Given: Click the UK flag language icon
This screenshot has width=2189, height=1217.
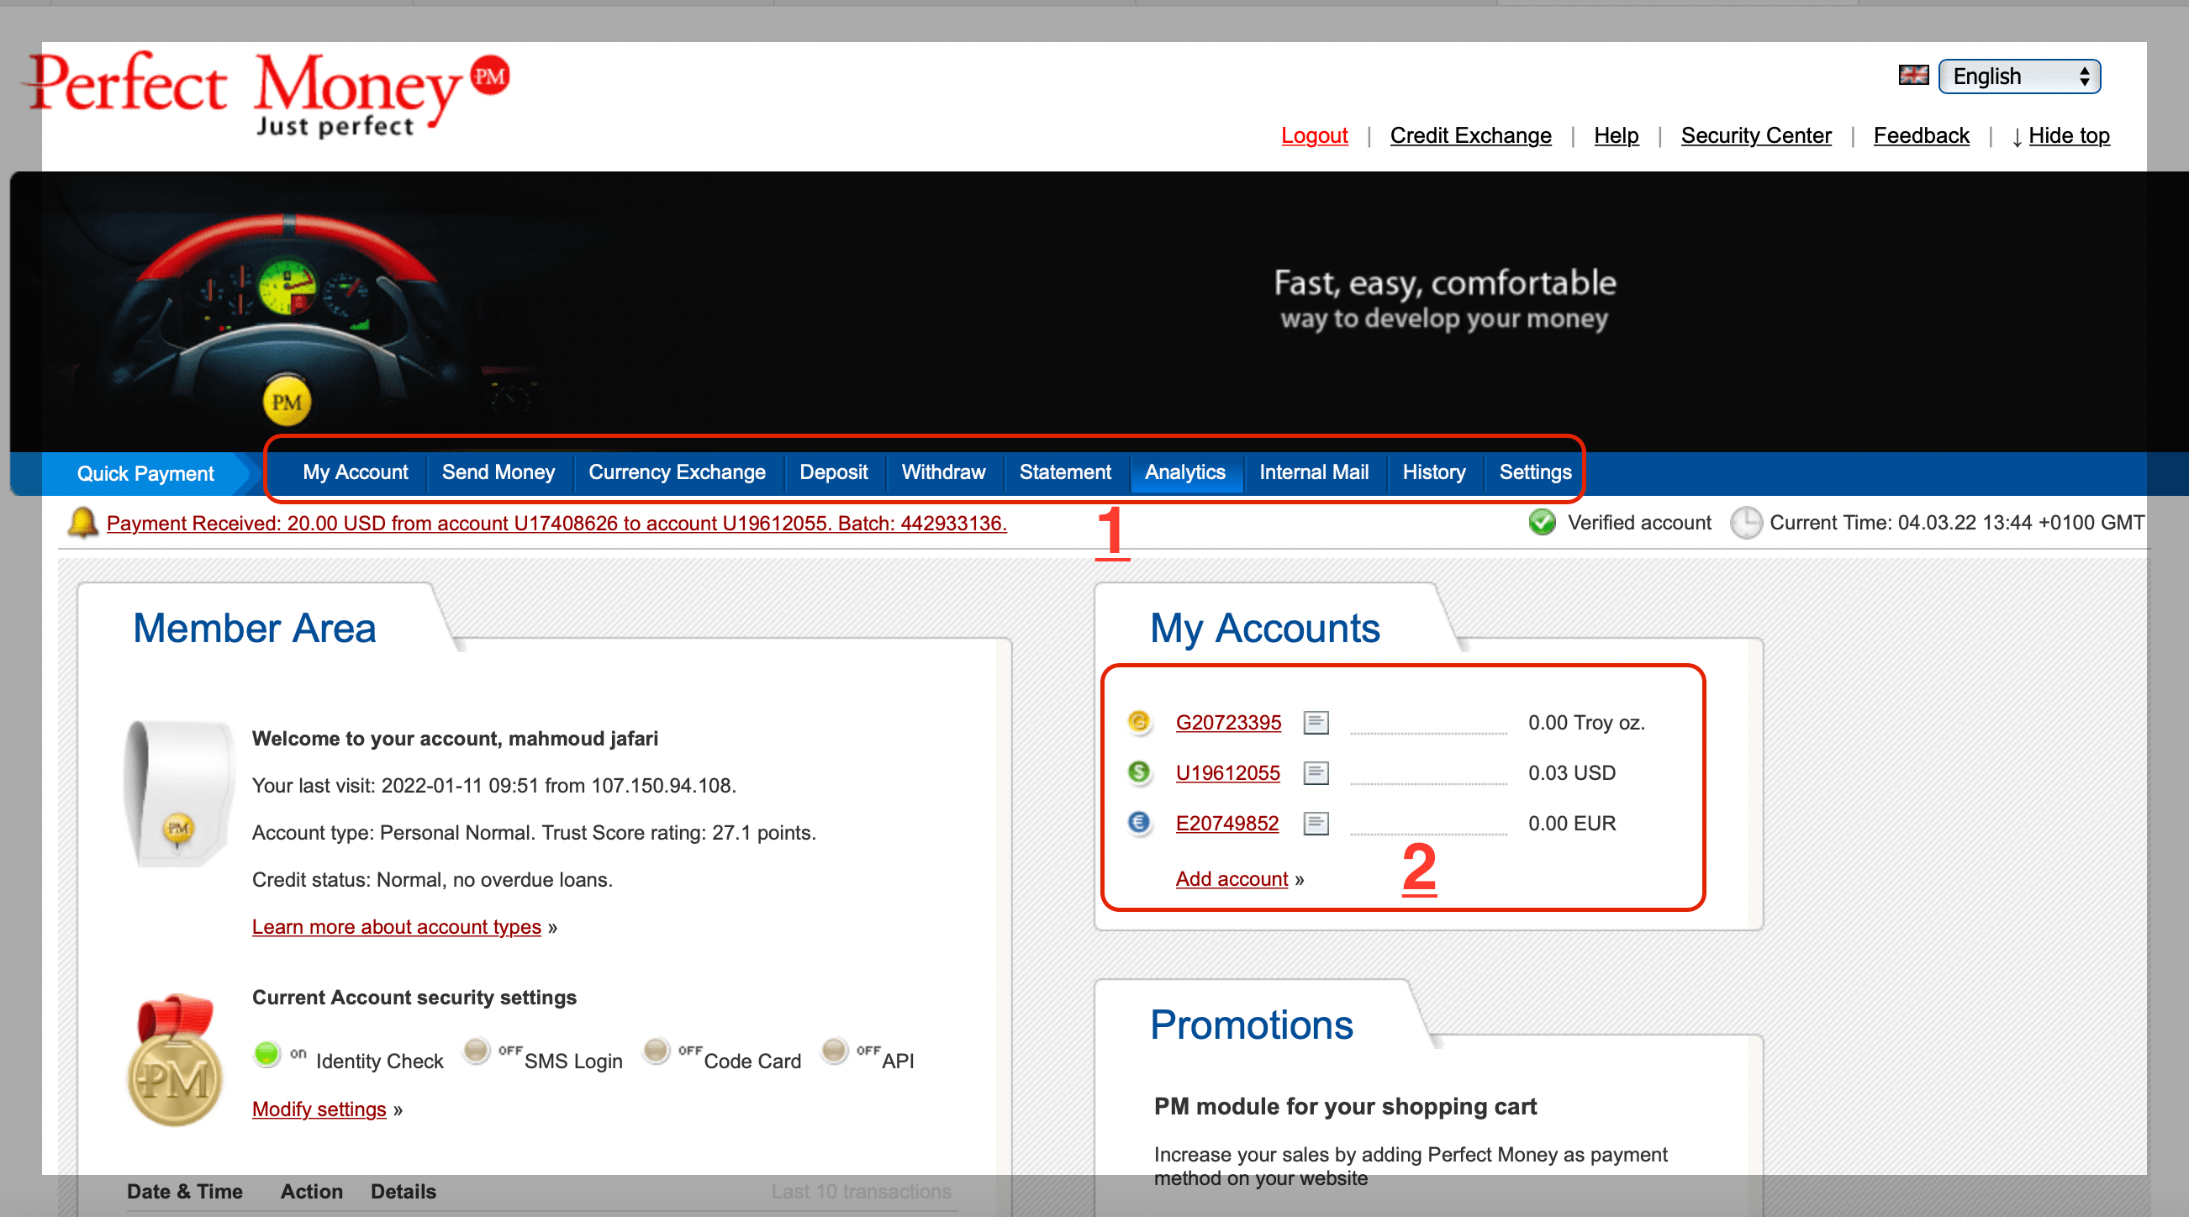Looking at the screenshot, I should click(x=1913, y=76).
